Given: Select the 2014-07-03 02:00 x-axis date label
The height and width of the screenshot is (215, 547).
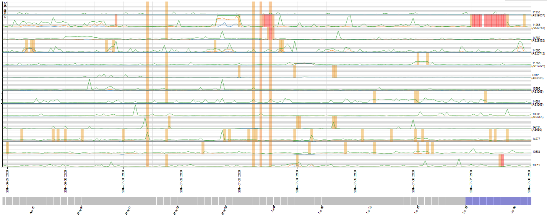Looking at the screenshot, I should (239, 181).
